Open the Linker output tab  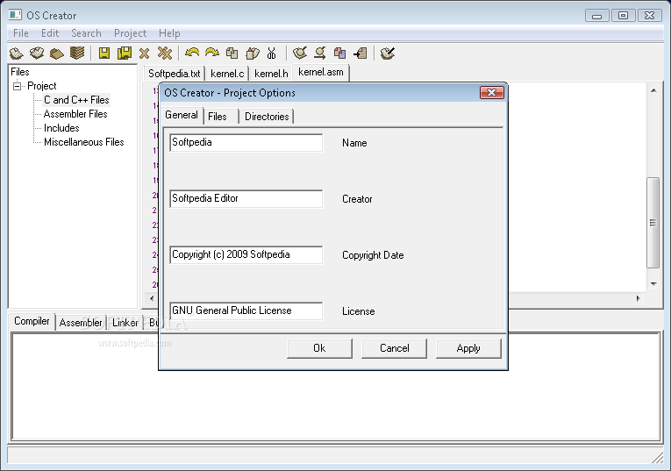(x=125, y=323)
